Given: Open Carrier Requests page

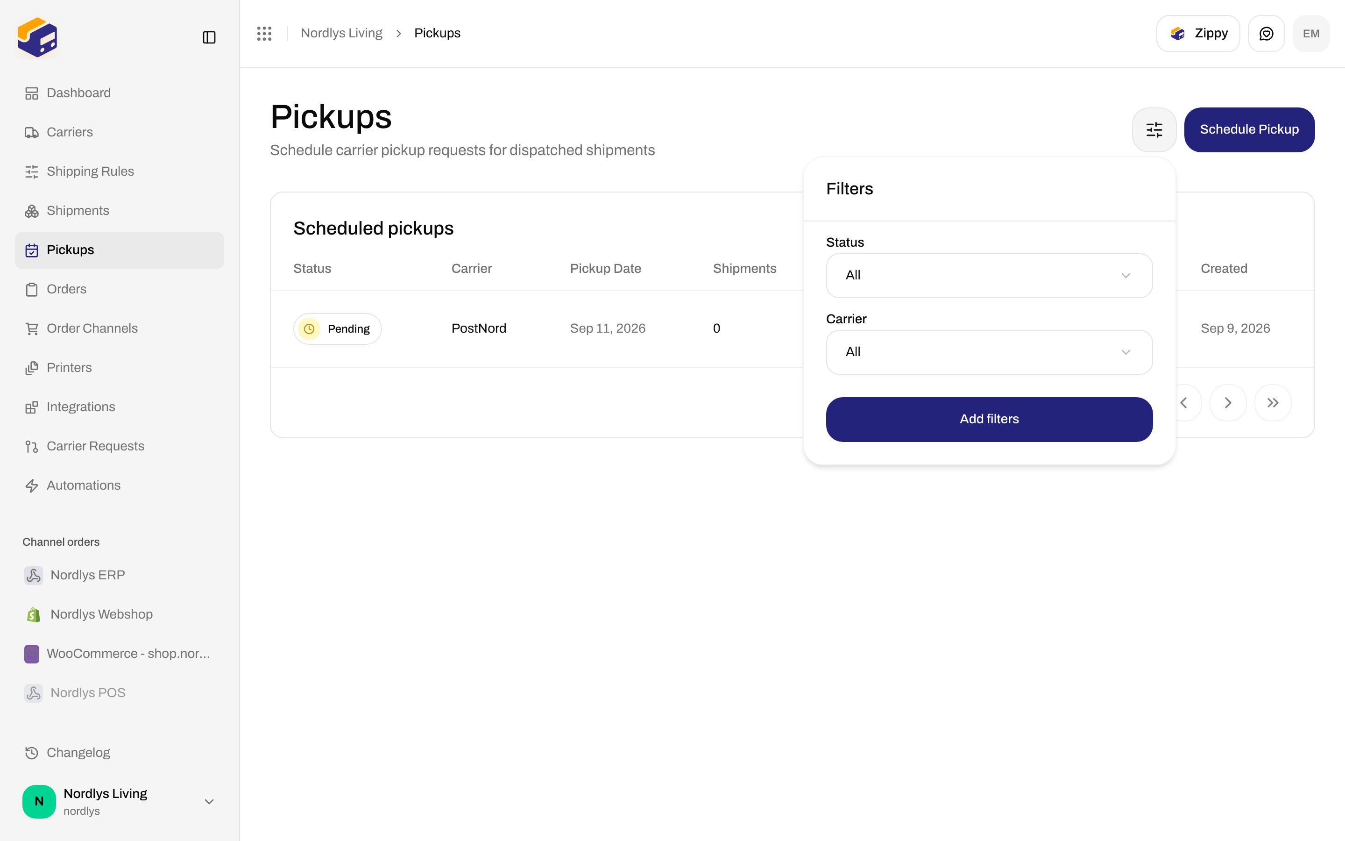Looking at the screenshot, I should (x=120, y=446).
